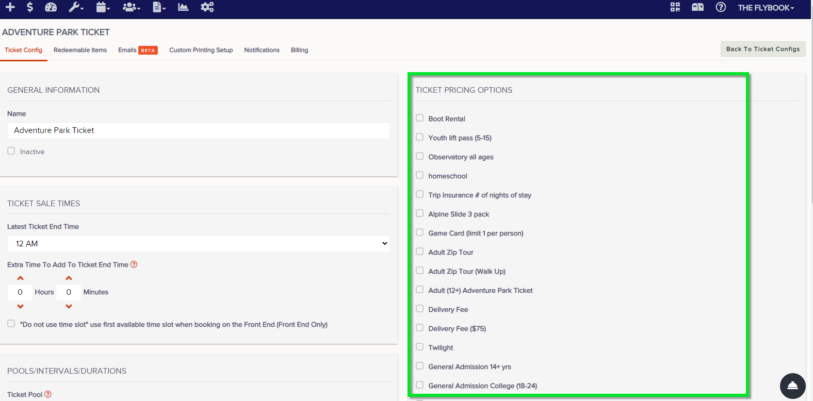Screen dimensions: 813x401
Task: Check Observatory all ages option
Action: (420, 156)
